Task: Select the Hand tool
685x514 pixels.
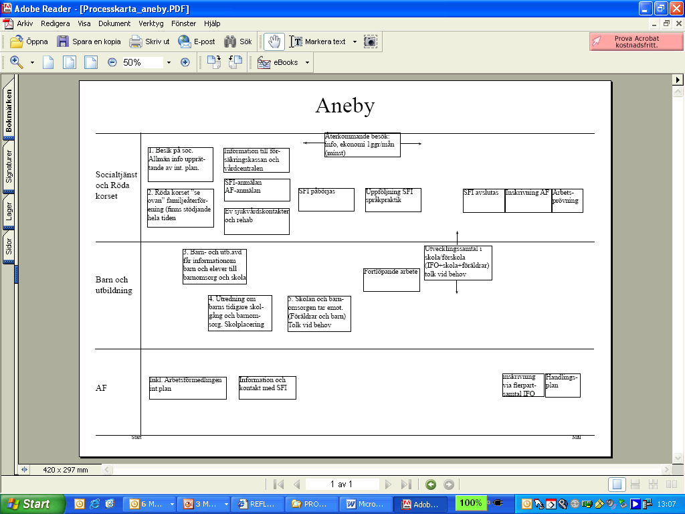Action: tap(274, 41)
